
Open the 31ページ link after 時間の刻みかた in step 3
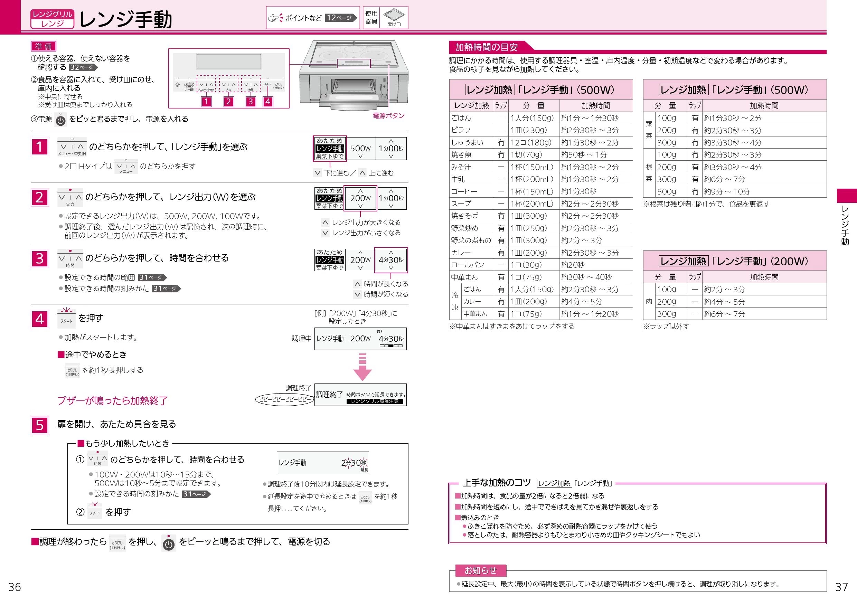point(167,289)
